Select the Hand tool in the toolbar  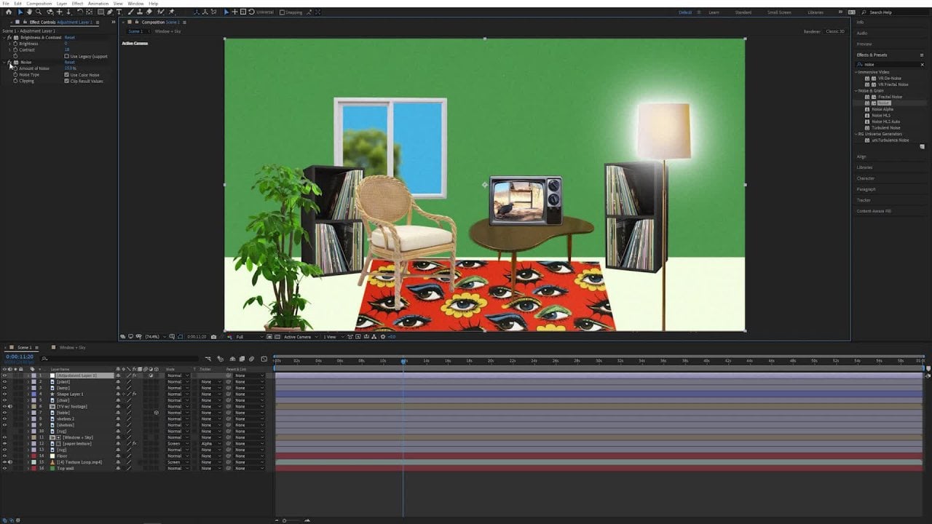tap(28, 12)
